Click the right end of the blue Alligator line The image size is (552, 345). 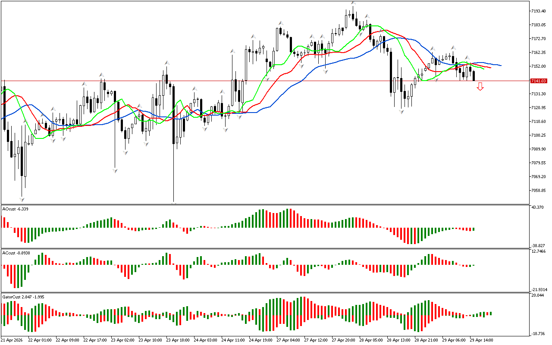(x=500, y=66)
